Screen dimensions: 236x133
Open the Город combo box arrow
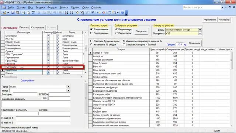click(68, 87)
